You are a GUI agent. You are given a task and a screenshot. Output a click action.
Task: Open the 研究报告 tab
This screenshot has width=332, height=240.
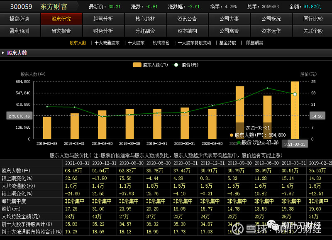point(61,31)
